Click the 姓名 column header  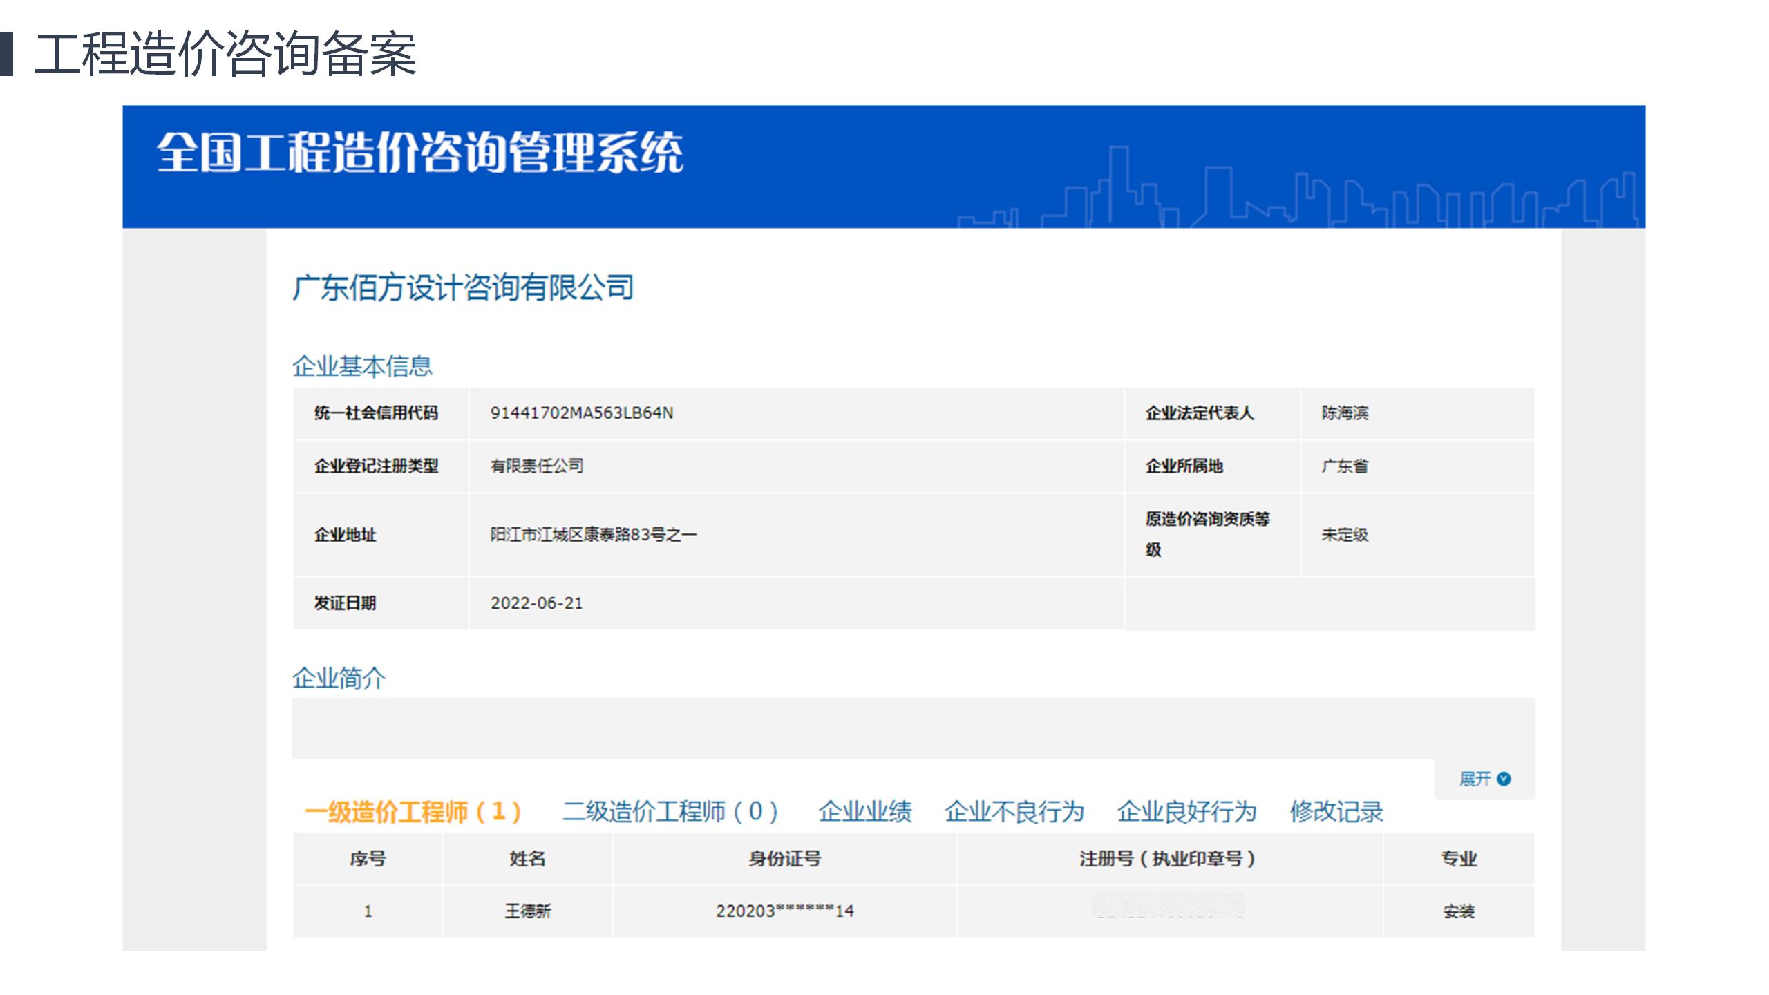[528, 859]
